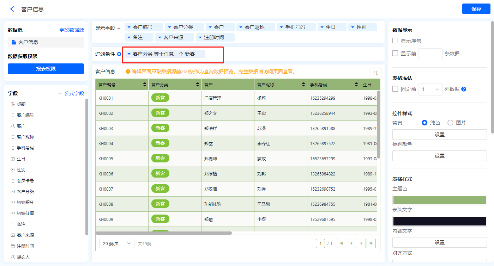
Task: Click the gear icon beside 过滤条件
Action: pos(119,54)
